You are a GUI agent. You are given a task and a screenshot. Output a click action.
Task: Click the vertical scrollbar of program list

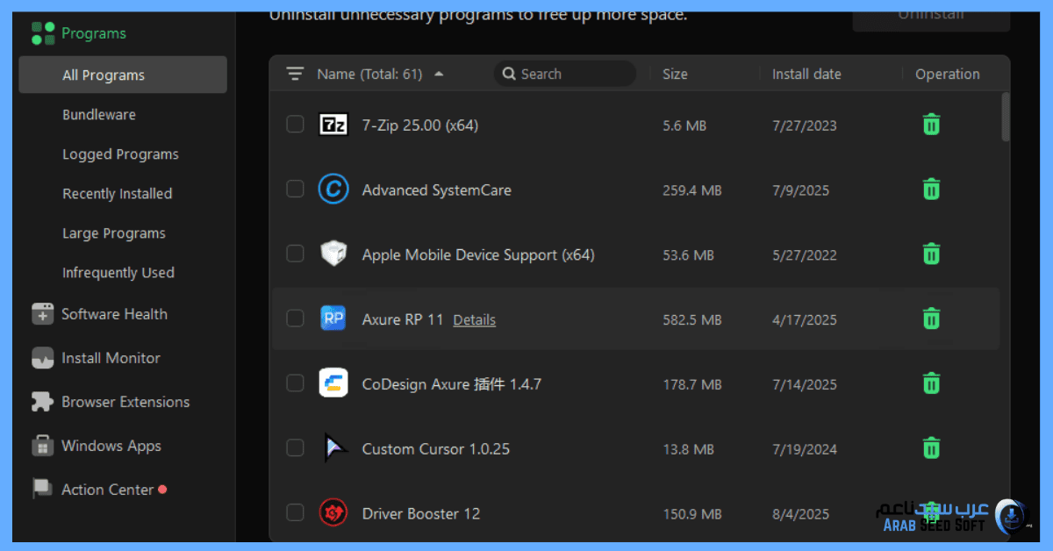pyautogui.click(x=1006, y=118)
